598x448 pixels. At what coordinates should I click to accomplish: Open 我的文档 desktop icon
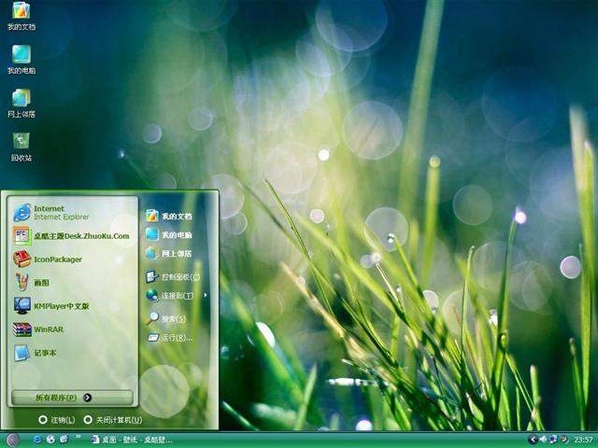(x=21, y=16)
